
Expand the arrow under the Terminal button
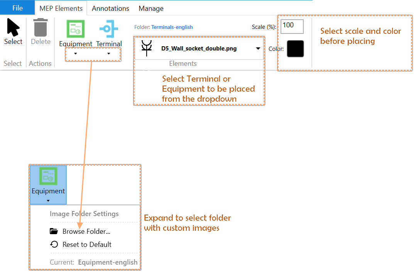click(x=108, y=54)
